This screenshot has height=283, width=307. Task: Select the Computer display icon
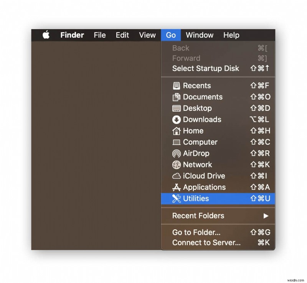tap(176, 142)
